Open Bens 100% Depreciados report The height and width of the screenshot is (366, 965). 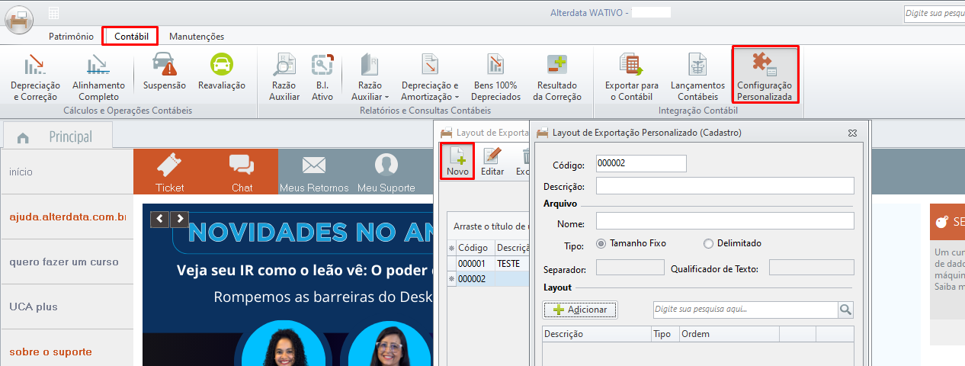coord(495,76)
